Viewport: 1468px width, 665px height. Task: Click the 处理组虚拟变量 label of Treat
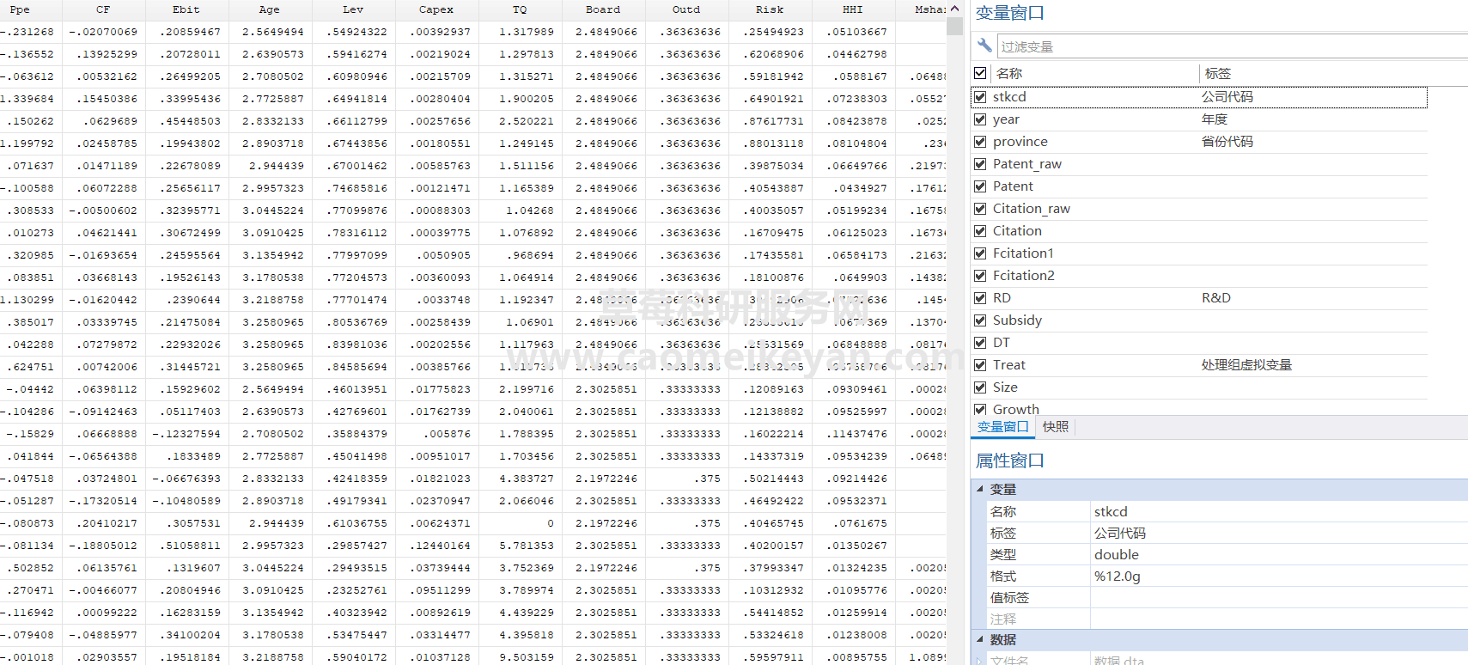click(1246, 365)
